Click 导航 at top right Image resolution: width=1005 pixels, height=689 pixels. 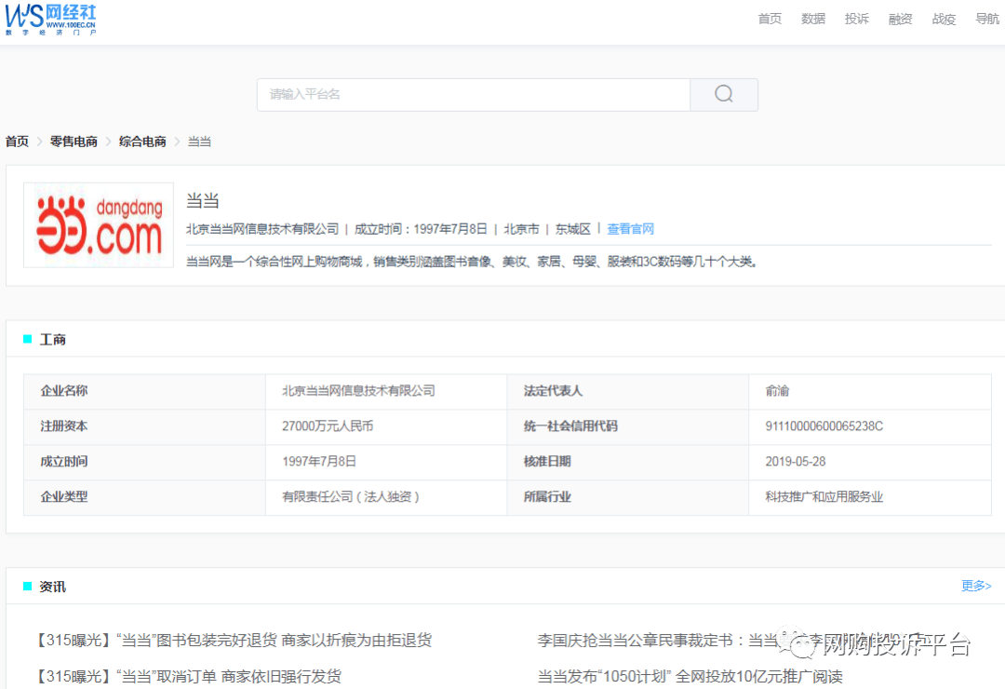(986, 18)
